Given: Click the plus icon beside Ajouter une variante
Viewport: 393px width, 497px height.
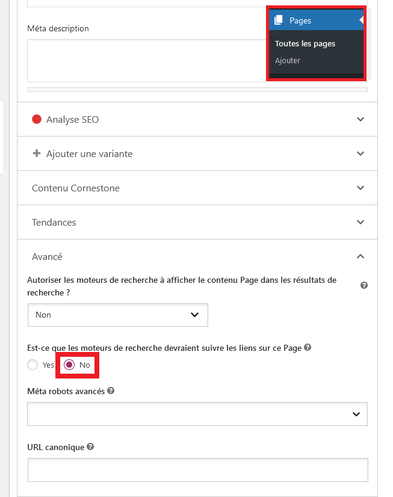Looking at the screenshot, I should click(x=37, y=153).
